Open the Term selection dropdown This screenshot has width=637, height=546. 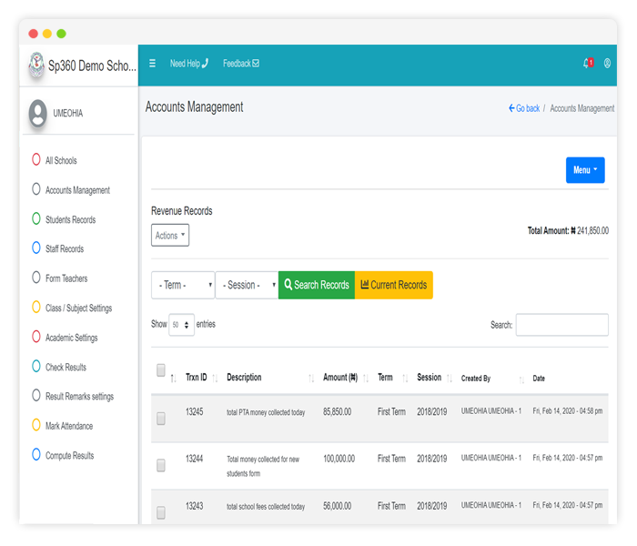(x=183, y=285)
